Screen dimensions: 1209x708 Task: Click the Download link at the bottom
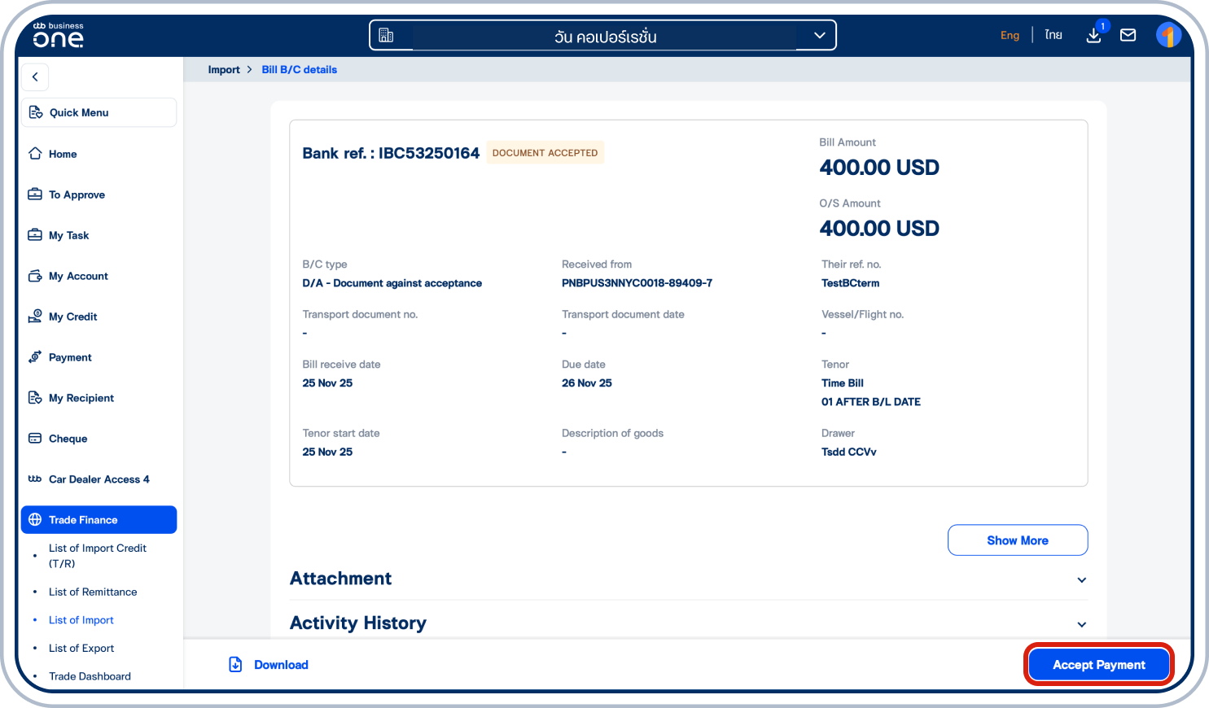pos(268,664)
